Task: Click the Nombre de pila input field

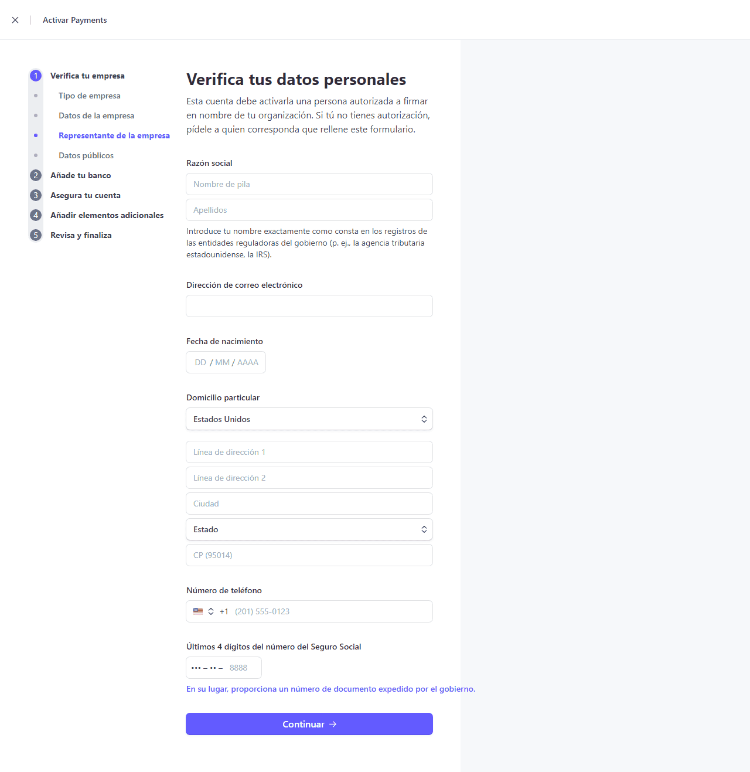Action: click(309, 184)
